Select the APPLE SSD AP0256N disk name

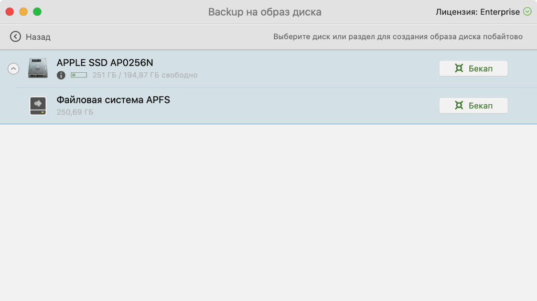tap(105, 63)
